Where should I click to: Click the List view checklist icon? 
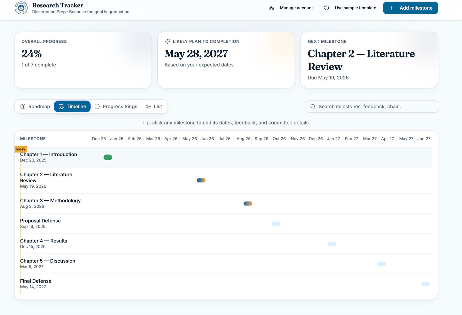point(148,107)
